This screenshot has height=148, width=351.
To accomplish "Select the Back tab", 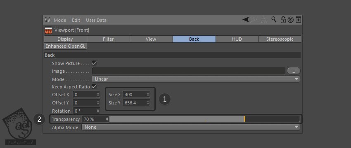I will (194, 39).
